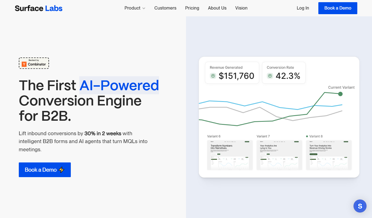Click the up-arrow icon beside $151,760

click(x=213, y=76)
